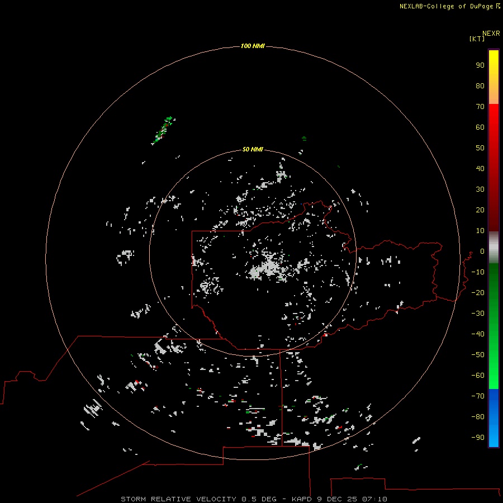The width and height of the screenshot is (503, 503).
Task: Select the positive 30 knot scale label
Action: pyautogui.click(x=480, y=189)
